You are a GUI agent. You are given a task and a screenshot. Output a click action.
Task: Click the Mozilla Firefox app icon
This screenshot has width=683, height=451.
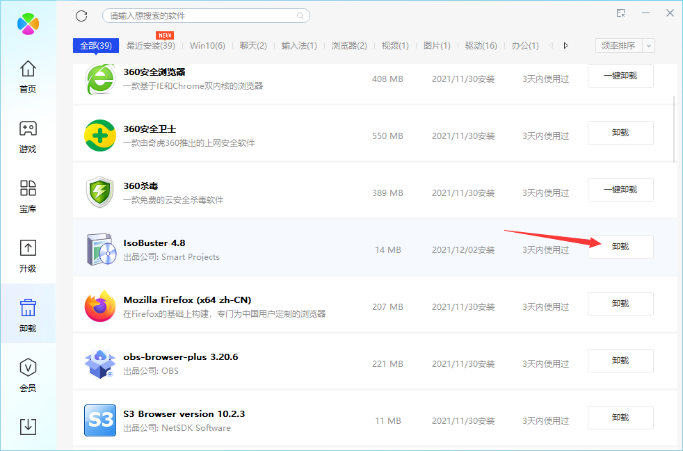(x=99, y=306)
